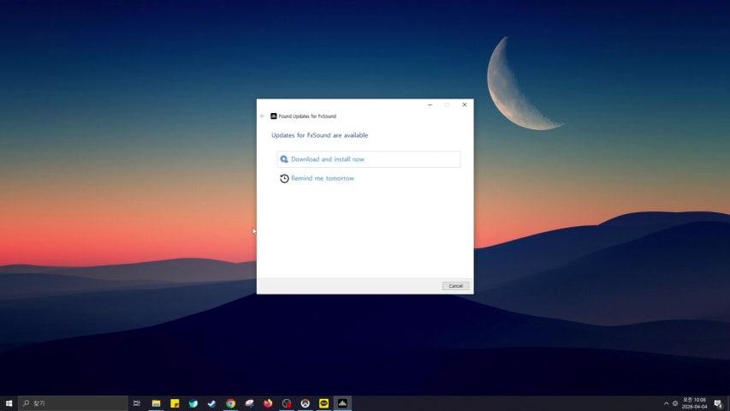
Task: Open the notification center icon
Action: click(x=717, y=403)
